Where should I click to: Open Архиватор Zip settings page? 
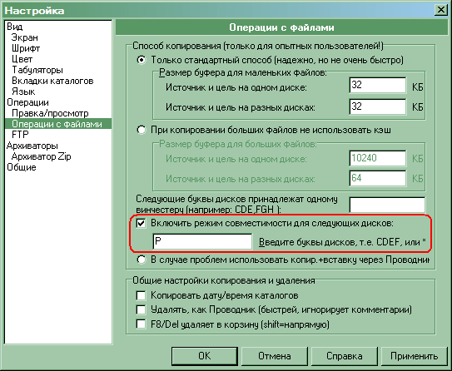[x=42, y=156]
